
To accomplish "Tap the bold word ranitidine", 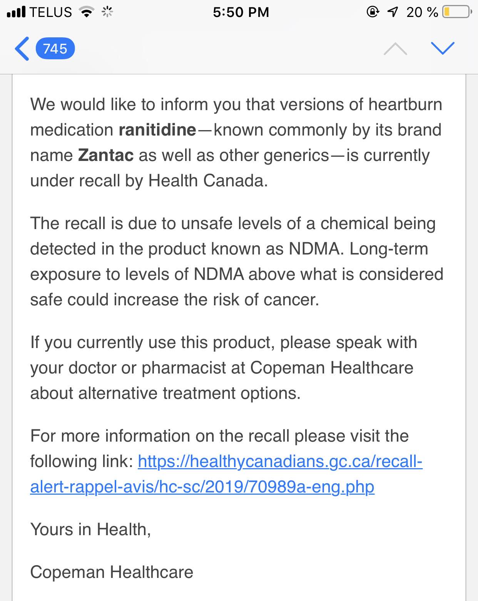I will point(157,130).
